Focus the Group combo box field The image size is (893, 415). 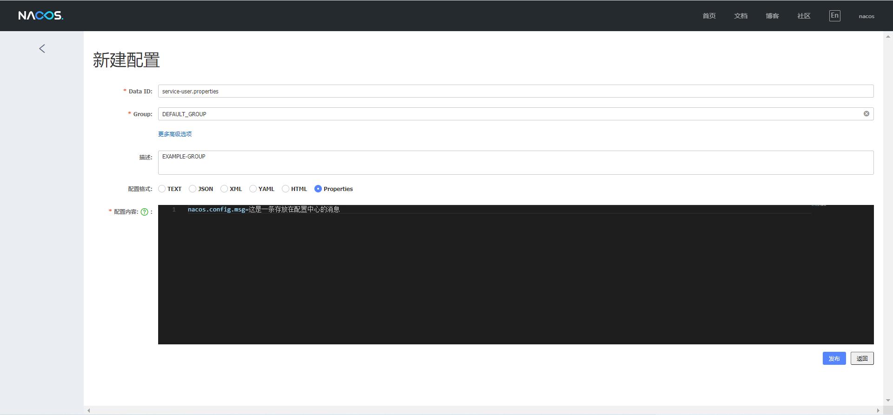point(516,114)
